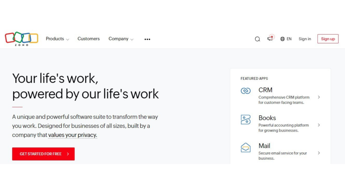Click the Sign in link
The width and height of the screenshot is (345, 194).
pos(305,39)
